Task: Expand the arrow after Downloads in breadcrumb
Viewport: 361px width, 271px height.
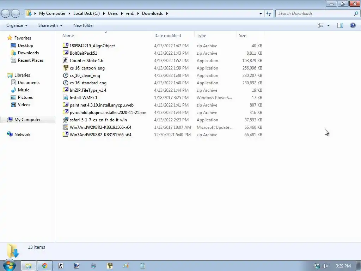Action: pyautogui.click(x=167, y=13)
